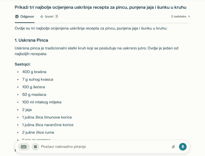
Task: Click the sources count badge showing 9
Action: click(57, 16)
